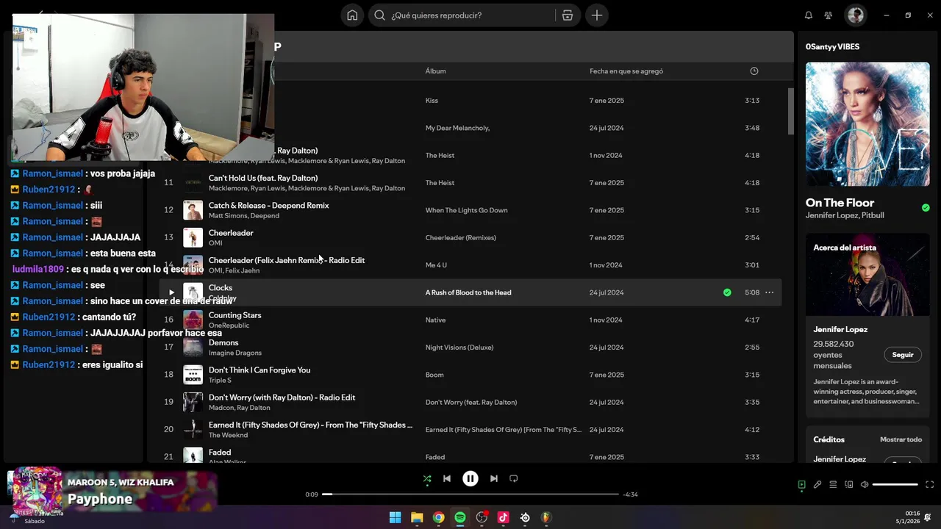
Task: Open FL Studio from taskbar
Action: pyautogui.click(x=546, y=517)
